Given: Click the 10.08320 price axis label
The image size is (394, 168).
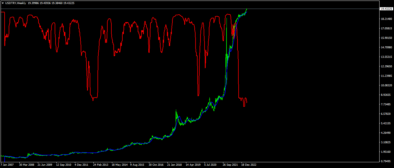Looking at the screenshot, I should click(386, 85).
